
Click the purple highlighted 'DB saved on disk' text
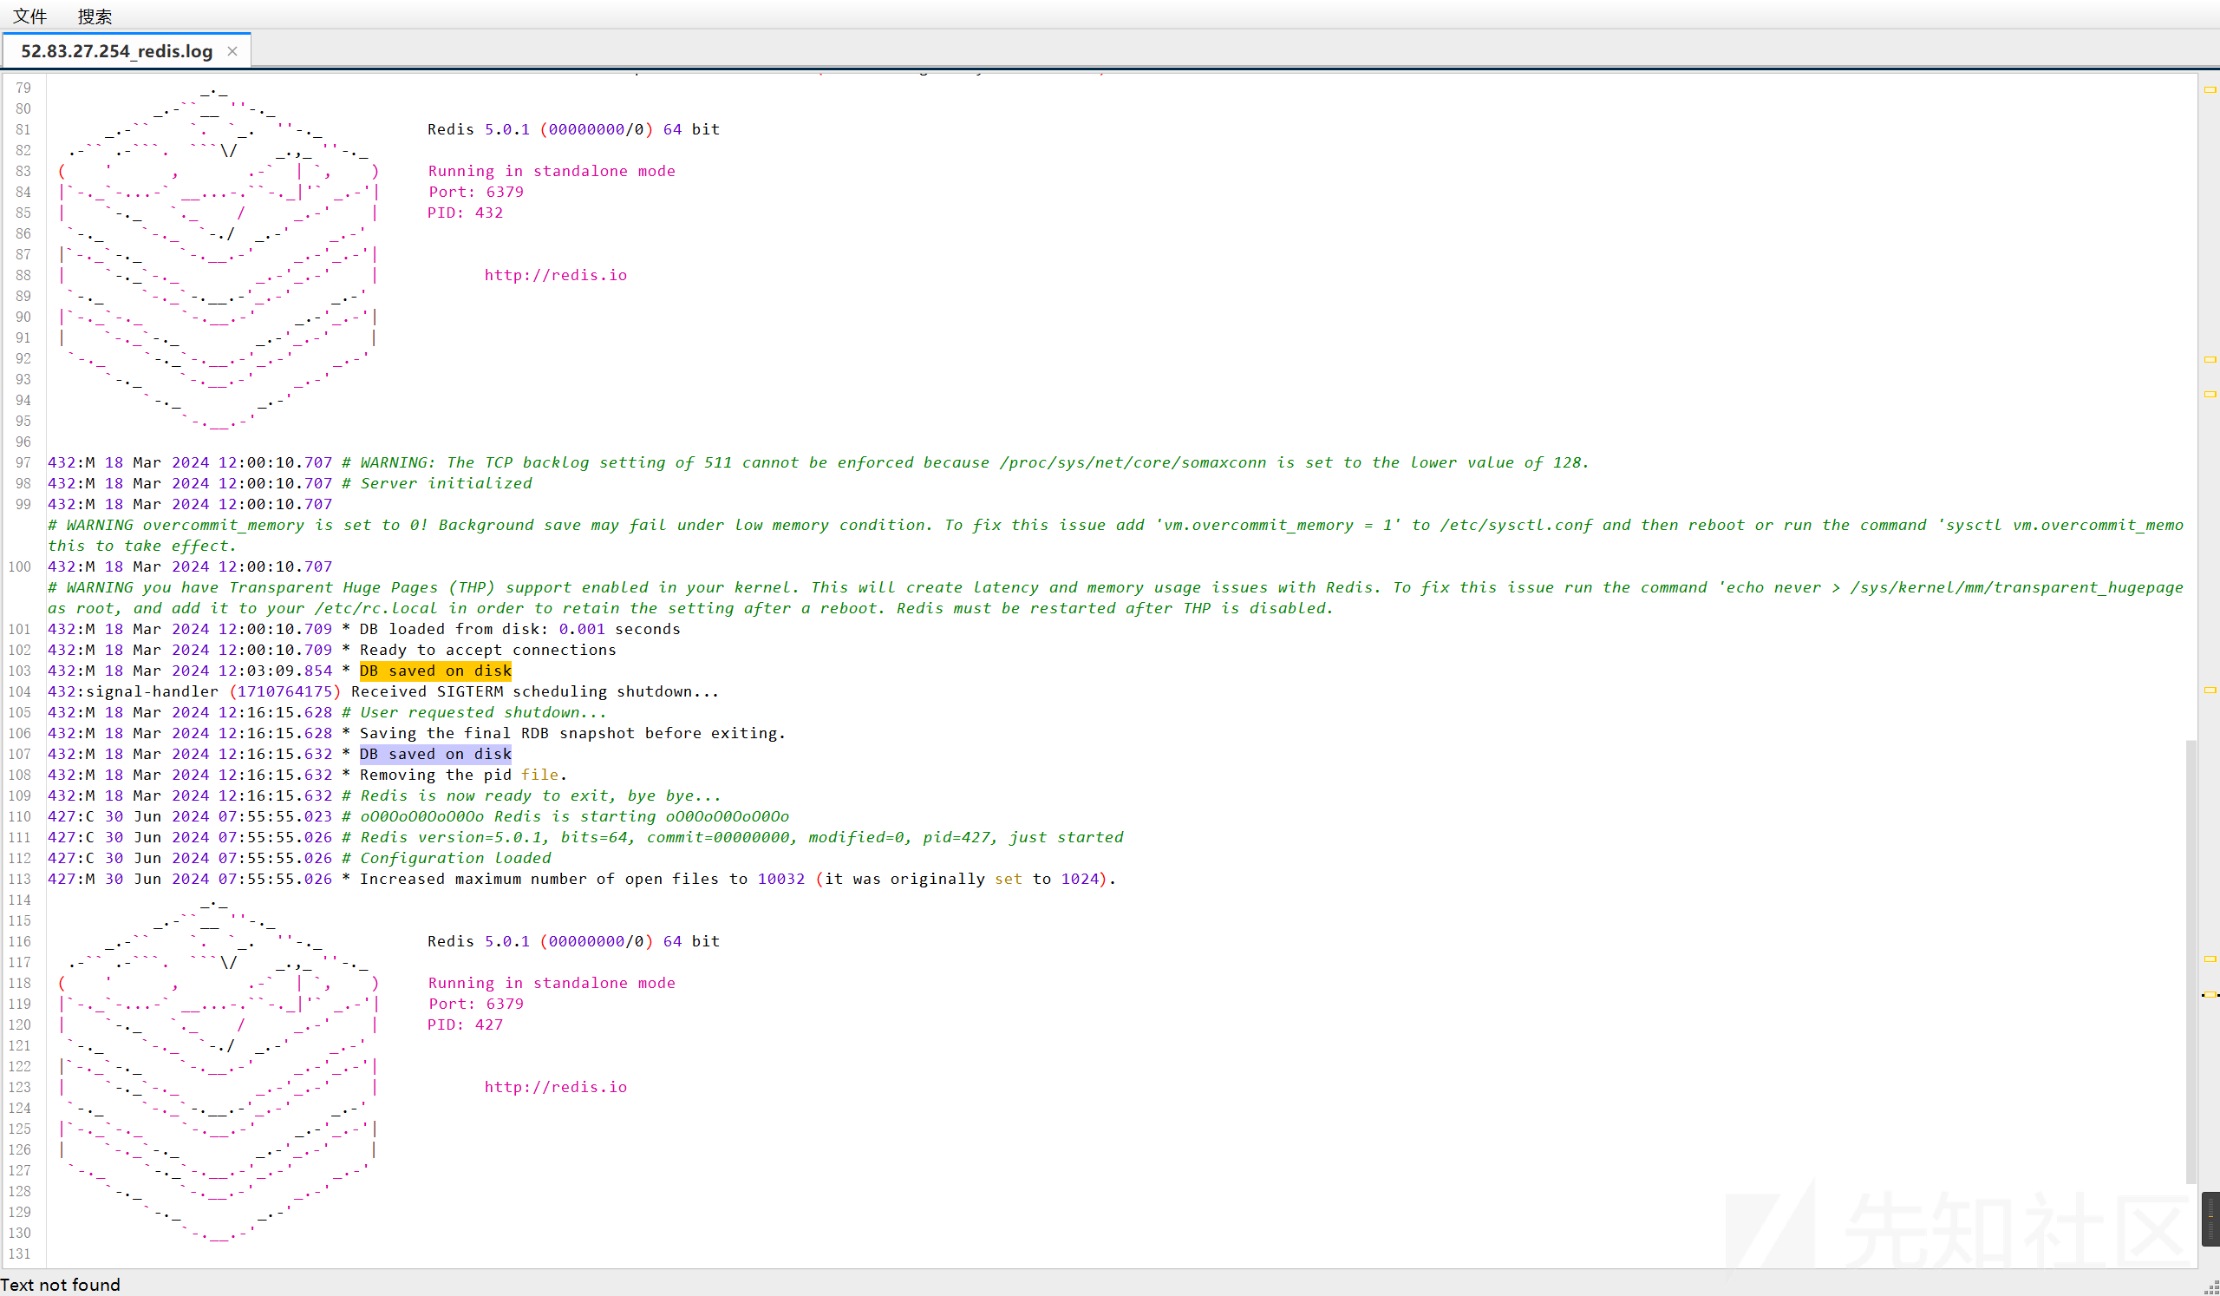pyautogui.click(x=435, y=754)
